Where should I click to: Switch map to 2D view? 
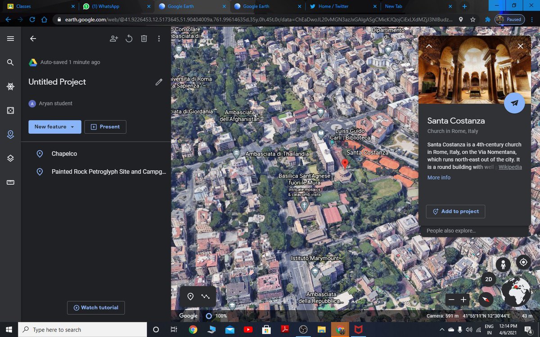click(488, 279)
